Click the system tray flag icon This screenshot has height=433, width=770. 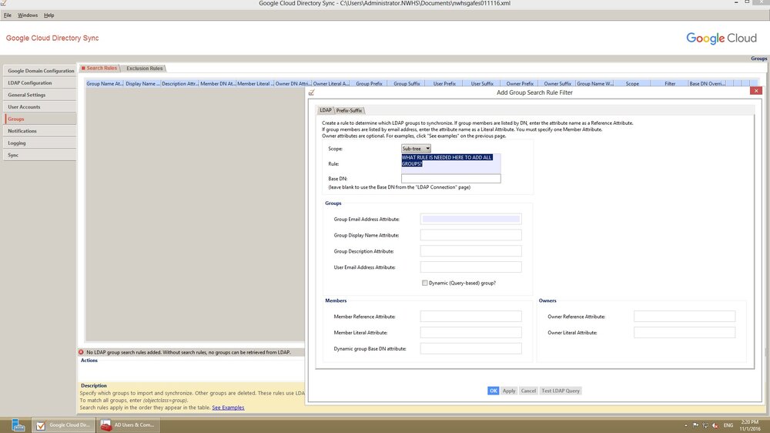pyautogui.click(x=696, y=425)
